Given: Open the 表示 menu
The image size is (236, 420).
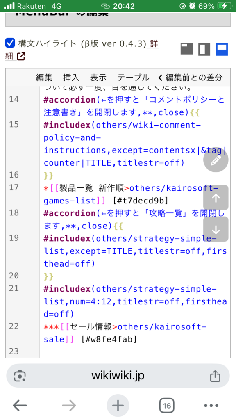Looking at the screenshot, I should 98,78.
